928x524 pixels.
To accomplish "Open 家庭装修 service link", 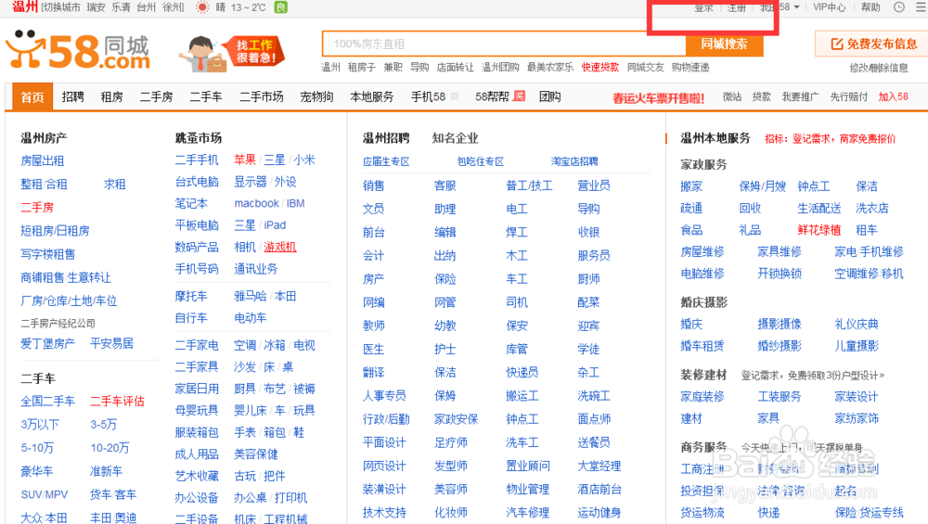I will point(702,397).
